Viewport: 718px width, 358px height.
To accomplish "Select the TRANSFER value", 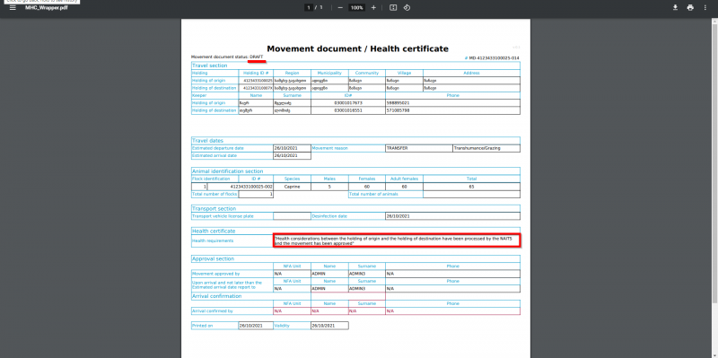I will pyautogui.click(x=397, y=148).
